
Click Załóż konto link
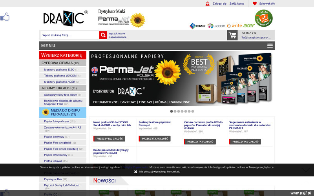(x=237, y=4)
